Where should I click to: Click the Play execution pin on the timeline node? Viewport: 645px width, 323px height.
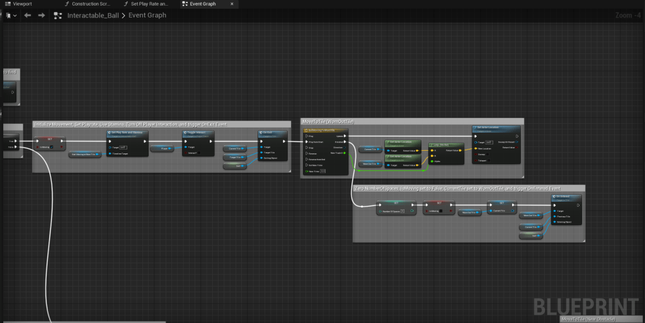[x=306, y=136]
